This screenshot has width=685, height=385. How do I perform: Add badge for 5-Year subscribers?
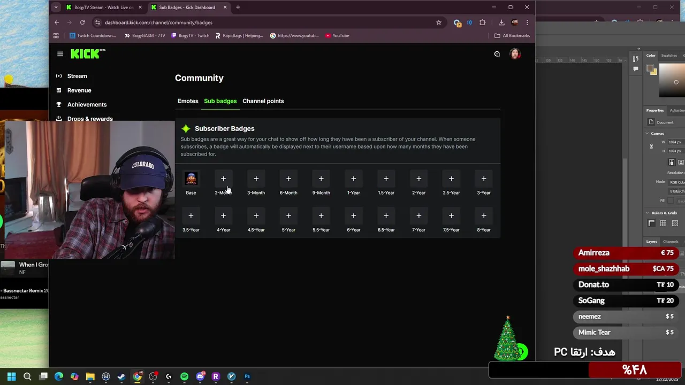(x=288, y=216)
